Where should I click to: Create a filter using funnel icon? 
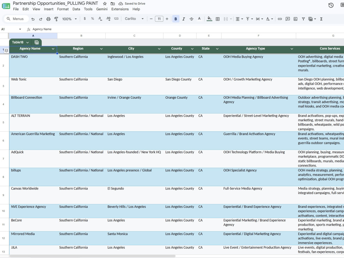(x=303, y=19)
